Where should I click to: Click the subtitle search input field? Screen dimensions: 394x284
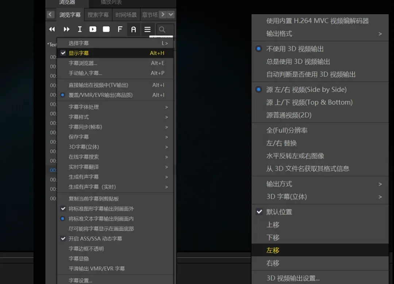tap(165, 29)
